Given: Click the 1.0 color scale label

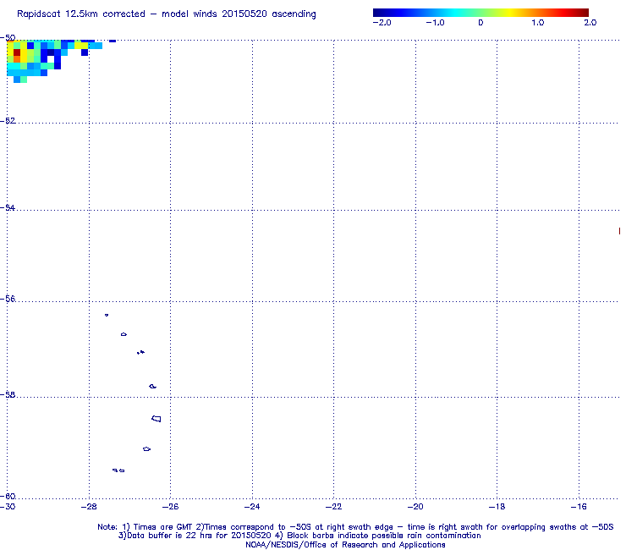Looking at the screenshot, I should pos(538,23).
